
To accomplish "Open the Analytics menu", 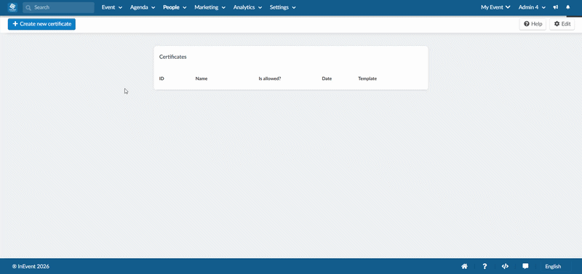I will [247, 7].
